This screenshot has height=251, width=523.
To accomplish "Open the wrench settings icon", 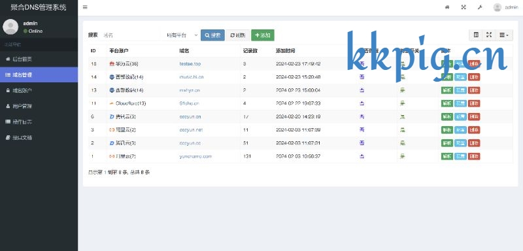I will pyautogui.click(x=480, y=7).
